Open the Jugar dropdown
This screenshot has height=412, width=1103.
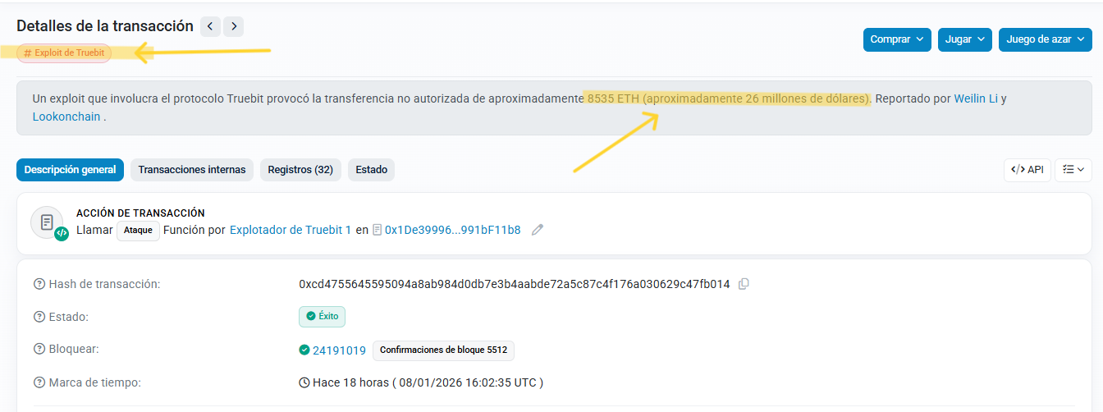tap(965, 39)
